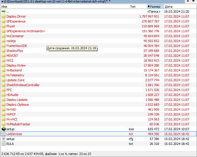Click the GFExperience folder icon

coord(4,21)
